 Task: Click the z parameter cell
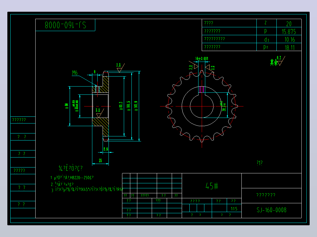[x=266, y=23]
